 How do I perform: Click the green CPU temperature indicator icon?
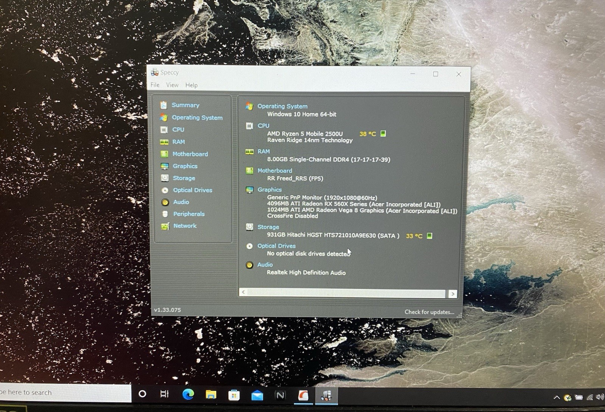pyautogui.click(x=383, y=133)
